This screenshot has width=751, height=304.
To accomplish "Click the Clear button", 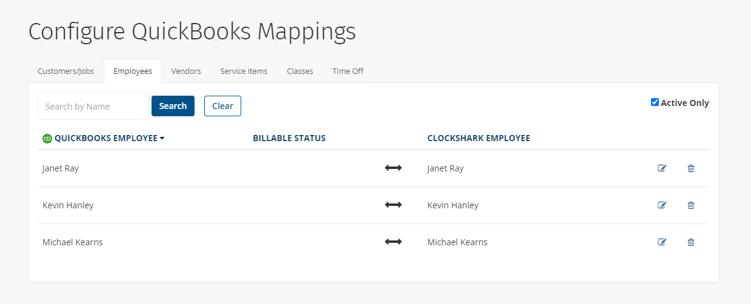I will coord(222,106).
